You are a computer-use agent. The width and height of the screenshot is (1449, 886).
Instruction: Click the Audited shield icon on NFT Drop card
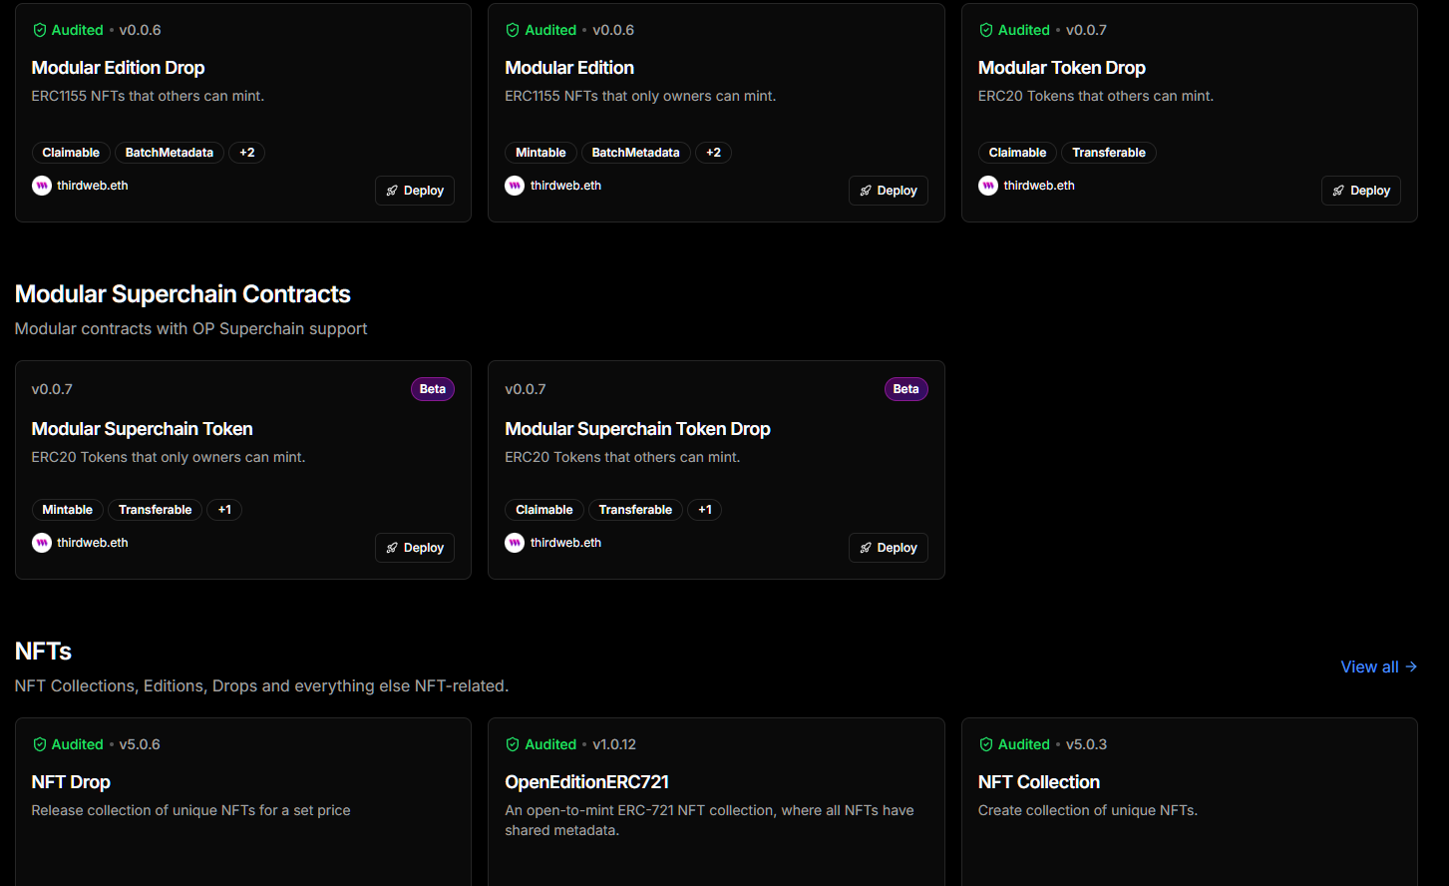click(x=40, y=744)
